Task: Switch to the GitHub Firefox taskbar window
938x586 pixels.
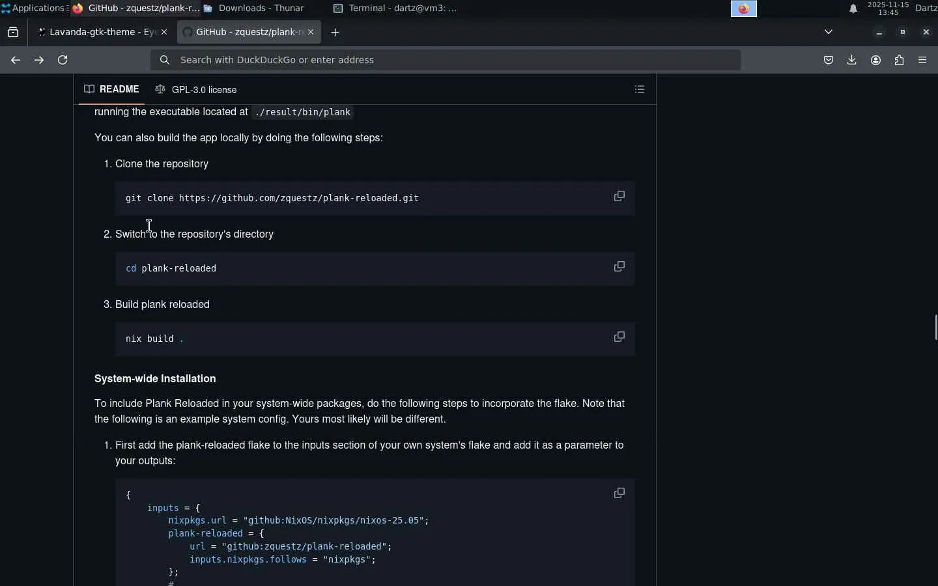Action: click(x=135, y=8)
